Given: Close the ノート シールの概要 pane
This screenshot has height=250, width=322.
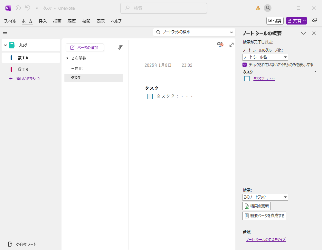Looking at the screenshot, I should click(314, 33).
